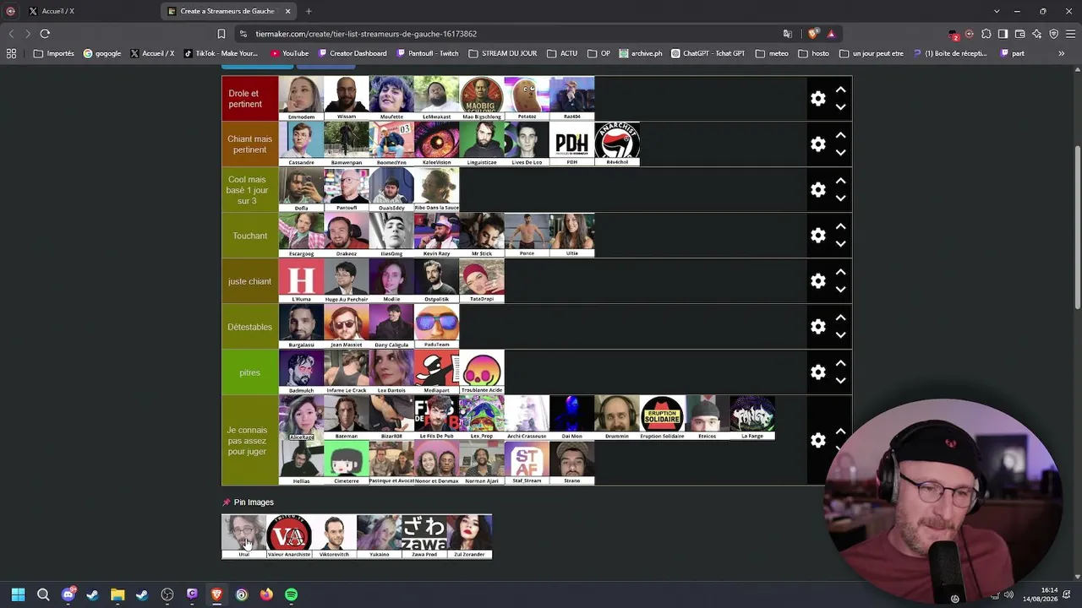Select the L'Huma thumbnail

(x=301, y=280)
